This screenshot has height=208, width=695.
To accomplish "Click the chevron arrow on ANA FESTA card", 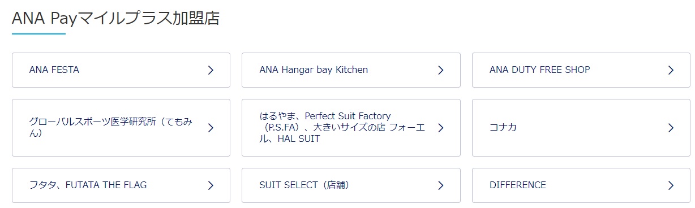I will click(211, 70).
